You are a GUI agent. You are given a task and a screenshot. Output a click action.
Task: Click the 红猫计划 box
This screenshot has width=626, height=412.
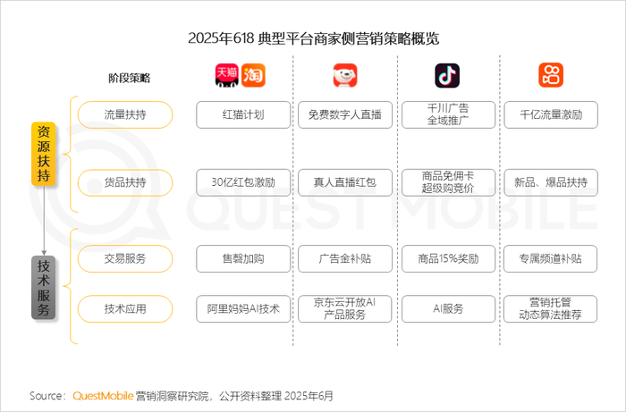[x=243, y=115]
